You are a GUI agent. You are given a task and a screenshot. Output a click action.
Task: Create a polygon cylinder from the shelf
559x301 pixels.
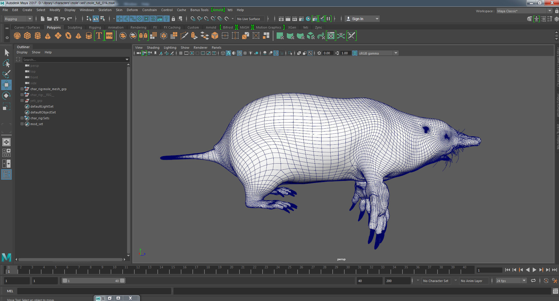pos(38,36)
